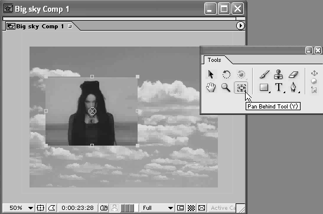Click the Tools panel tab
The image size is (323, 214).
[x=214, y=60]
